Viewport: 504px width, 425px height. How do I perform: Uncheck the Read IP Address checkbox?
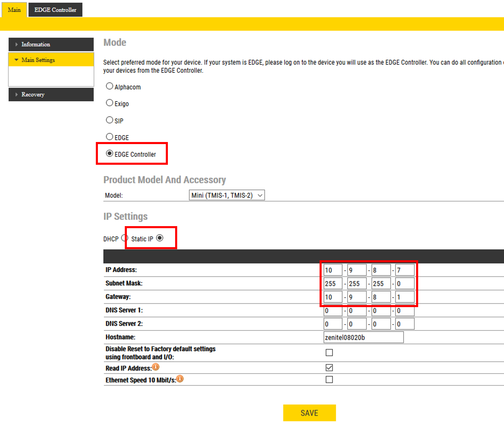click(x=329, y=368)
